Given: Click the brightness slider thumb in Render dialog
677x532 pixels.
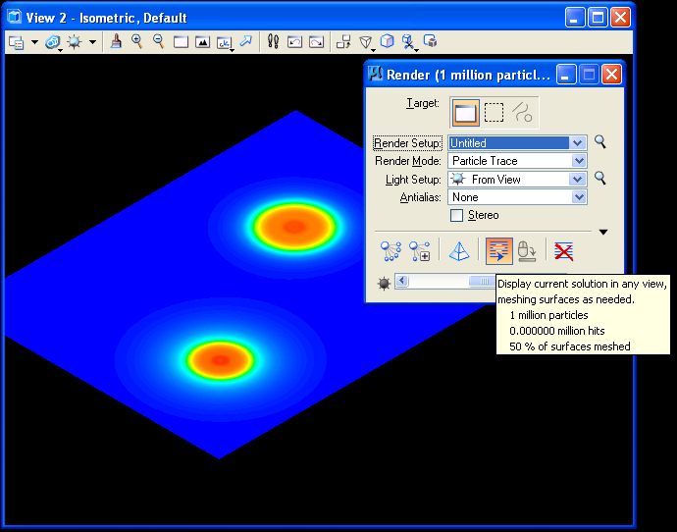Looking at the screenshot, I should click(482, 281).
